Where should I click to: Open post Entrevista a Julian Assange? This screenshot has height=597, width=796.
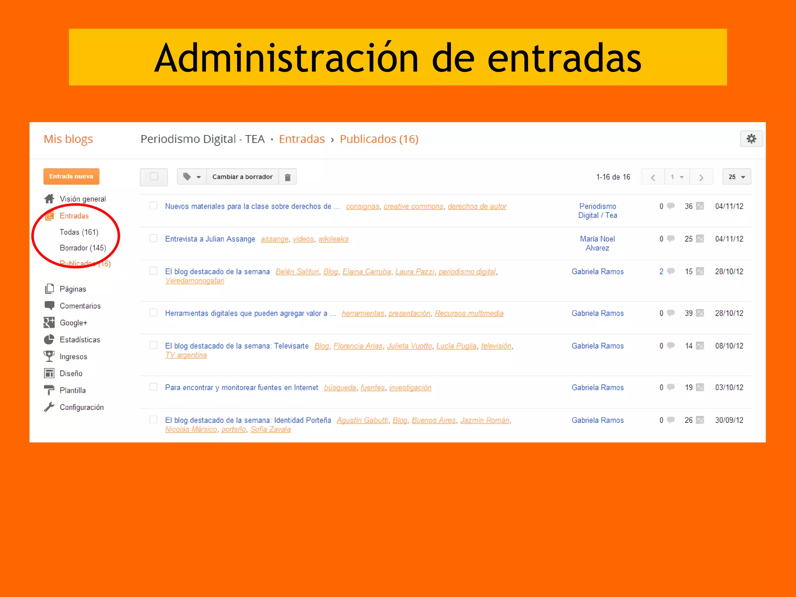210,239
